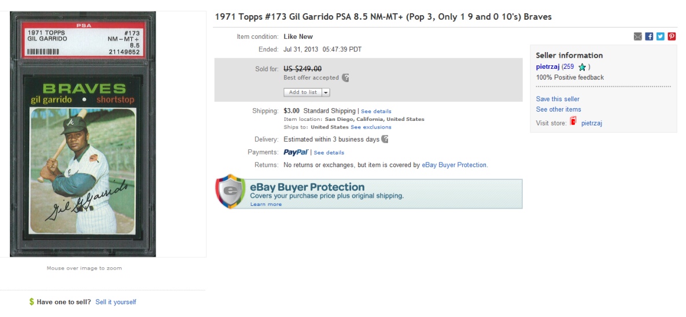Open eBay Buyer Protection returns link

pyautogui.click(x=453, y=165)
